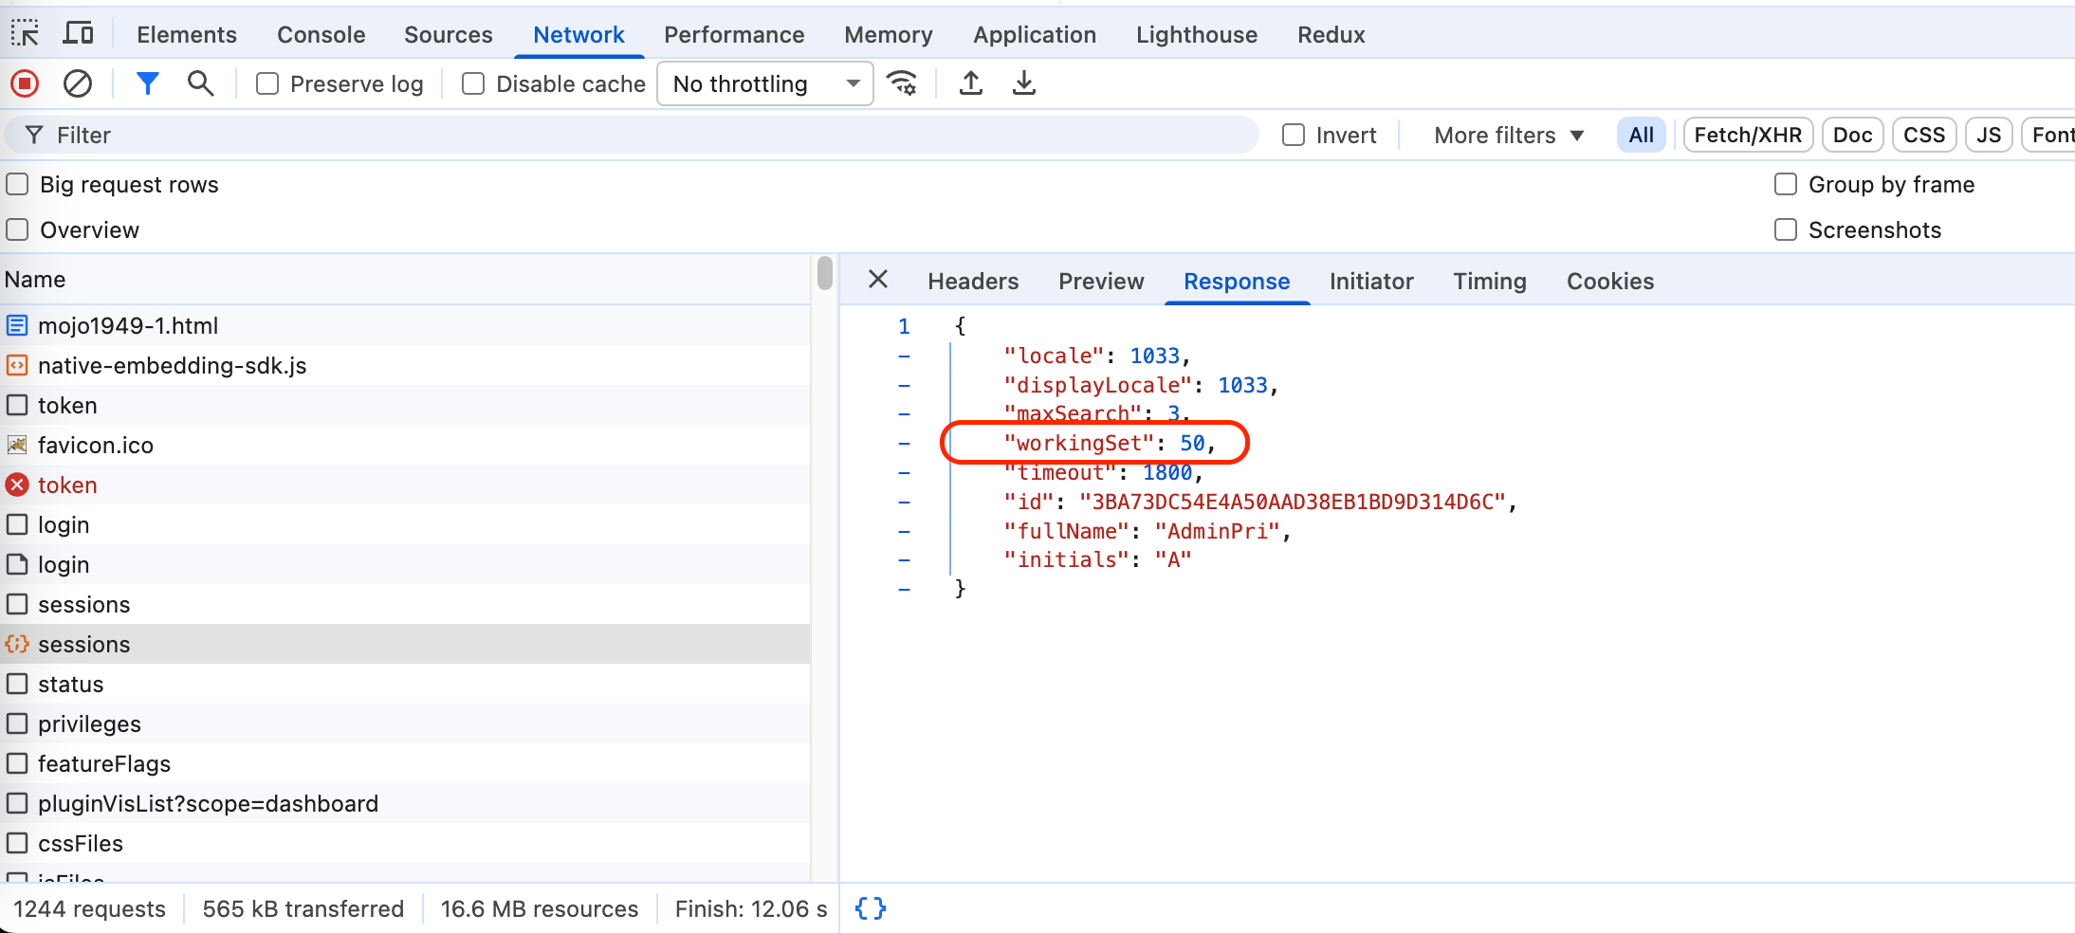This screenshot has width=2075, height=933.
Task: Open the Headers tab in request details
Action: coord(973,282)
